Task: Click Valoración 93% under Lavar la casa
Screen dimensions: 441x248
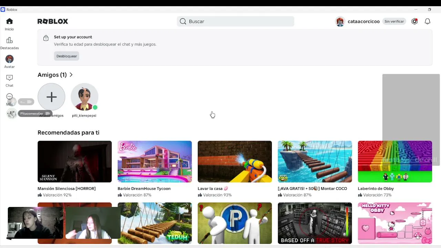Action: tap(215, 195)
